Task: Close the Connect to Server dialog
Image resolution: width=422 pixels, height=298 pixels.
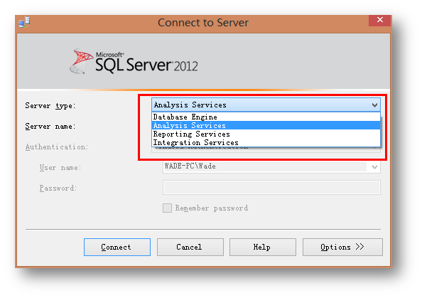Action: (x=380, y=20)
